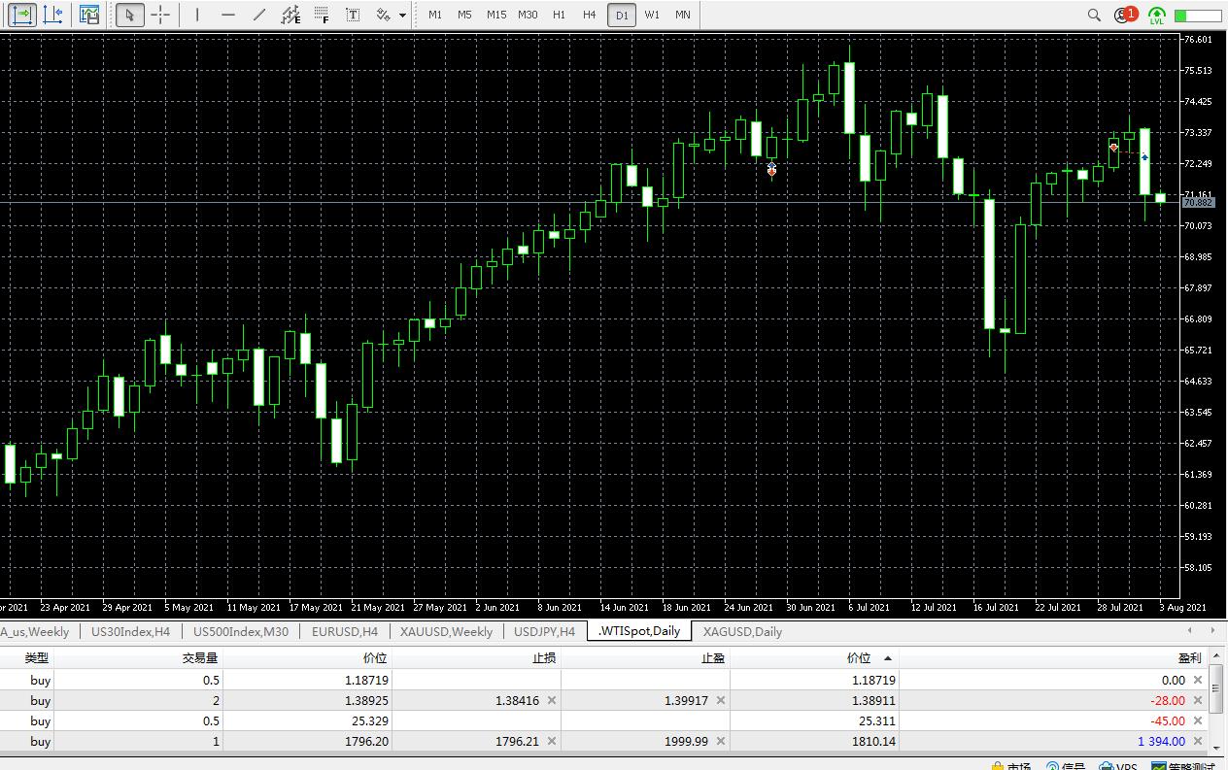Sort by 交易量 column header

pyautogui.click(x=200, y=657)
